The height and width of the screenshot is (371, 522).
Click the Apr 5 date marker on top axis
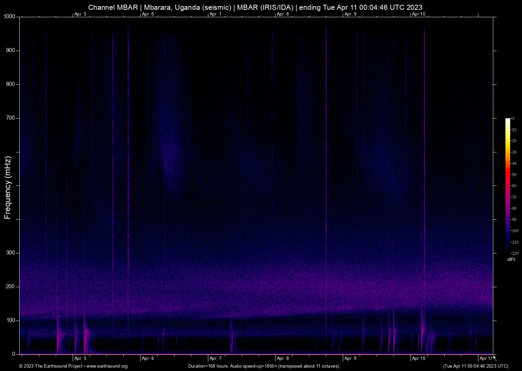click(x=80, y=14)
